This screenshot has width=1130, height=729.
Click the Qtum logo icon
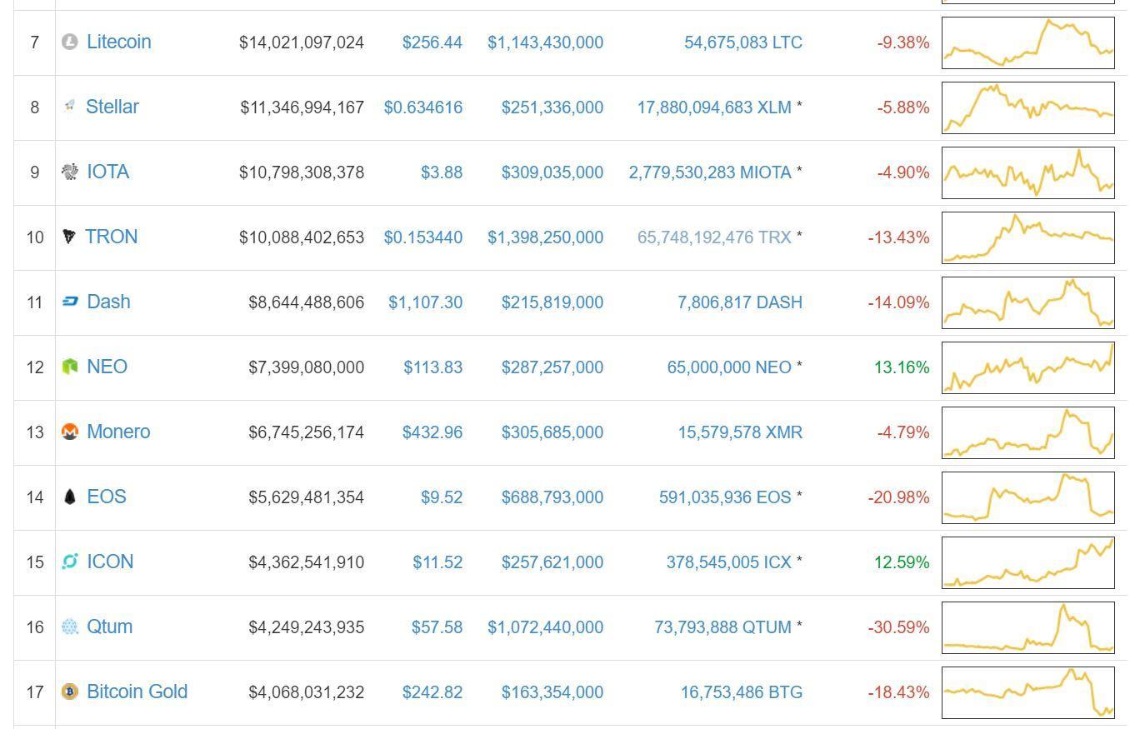coord(71,627)
